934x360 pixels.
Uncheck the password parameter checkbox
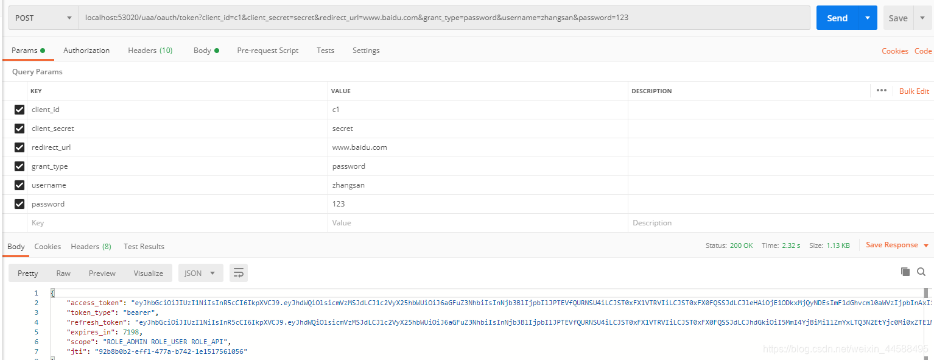pyautogui.click(x=19, y=204)
